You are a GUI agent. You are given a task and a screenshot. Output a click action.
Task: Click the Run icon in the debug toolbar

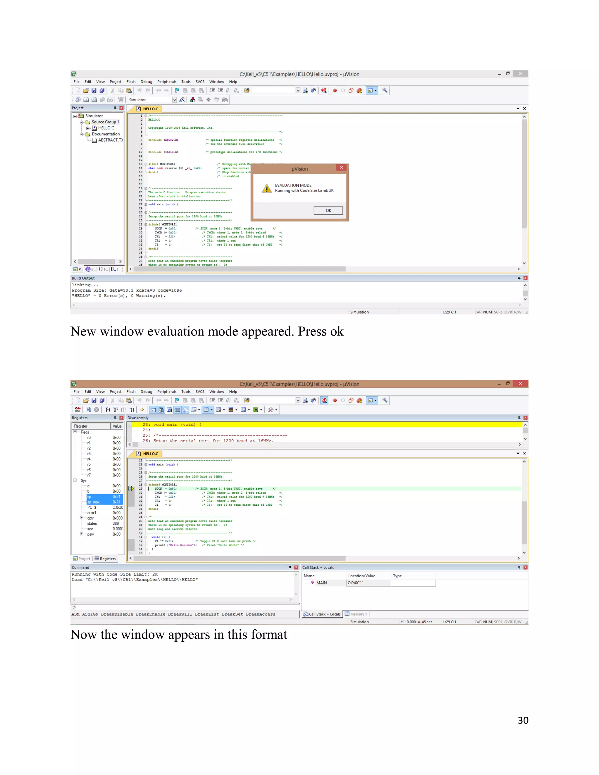[x=88, y=409]
